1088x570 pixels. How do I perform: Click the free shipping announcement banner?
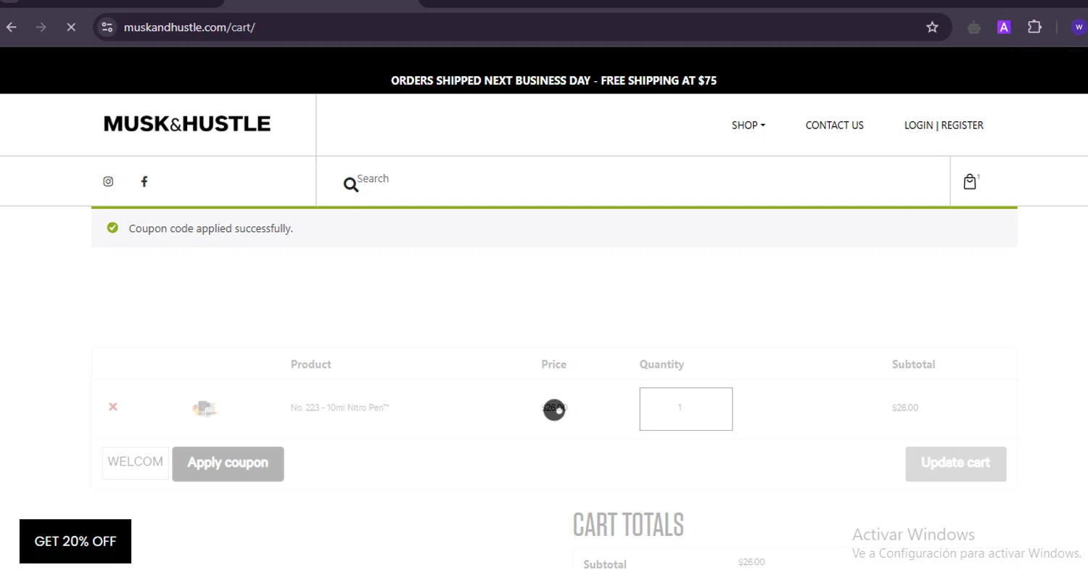click(553, 80)
